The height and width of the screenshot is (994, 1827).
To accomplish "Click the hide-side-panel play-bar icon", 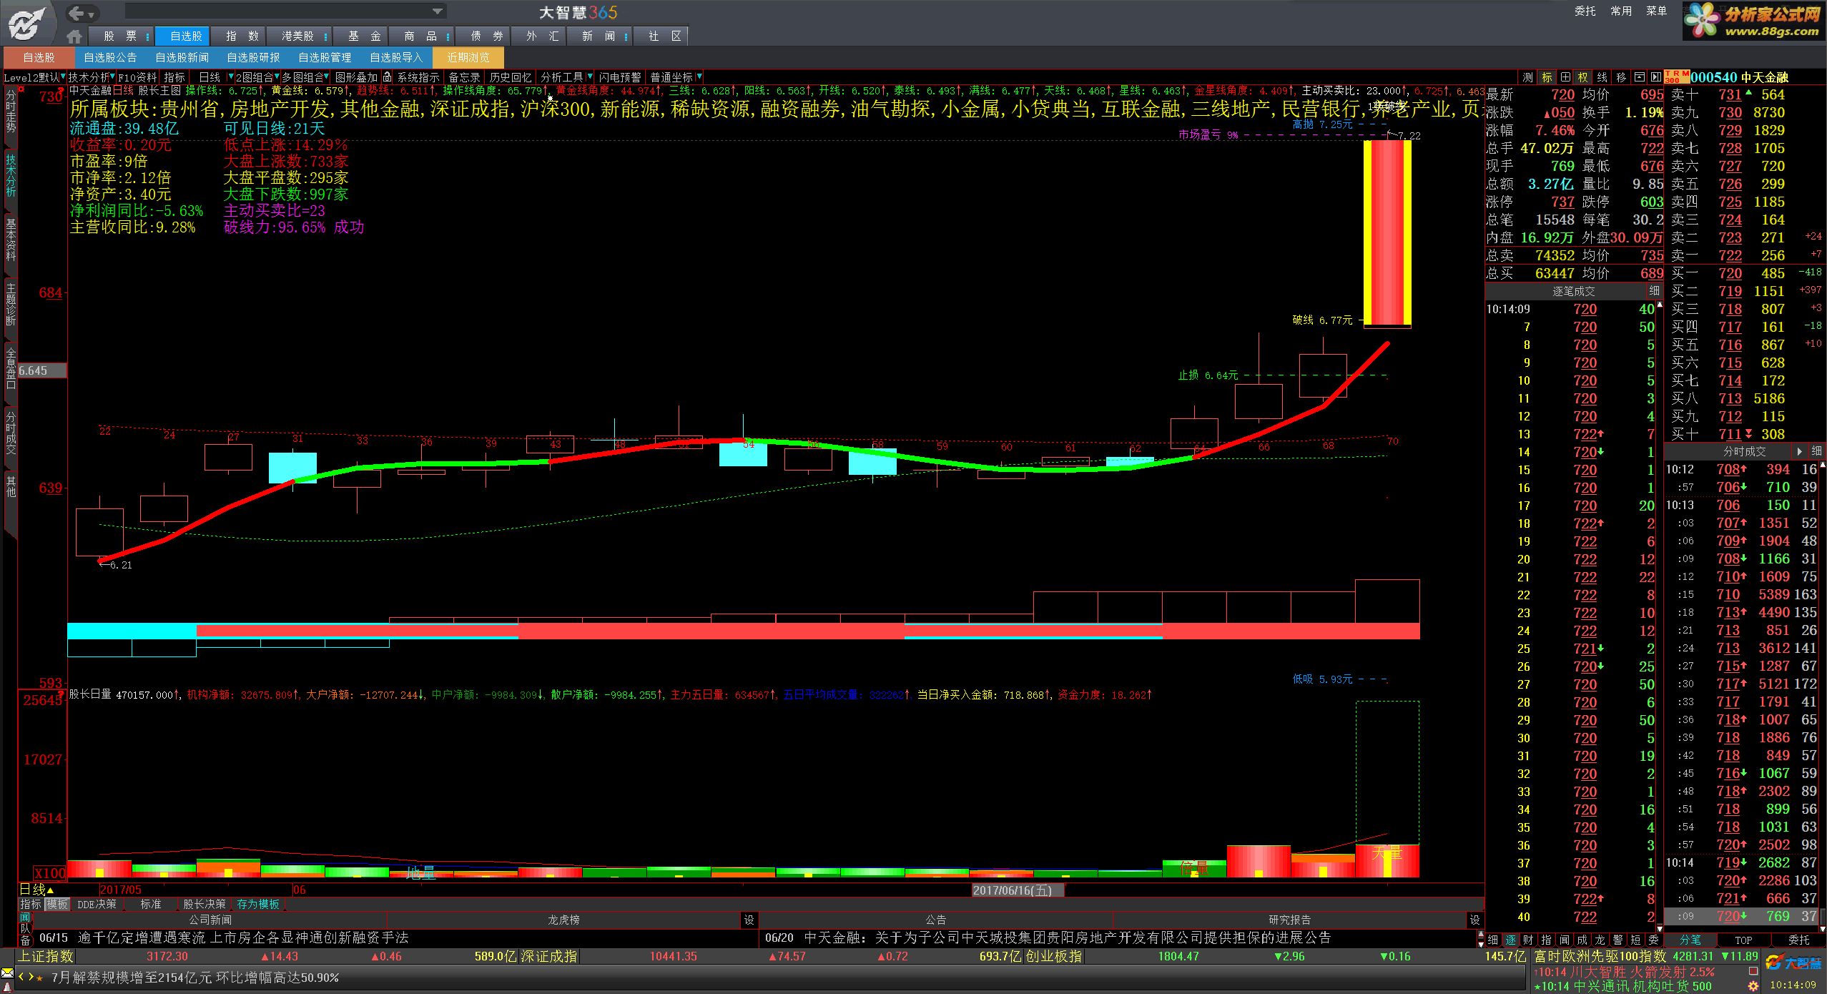I will (x=1655, y=77).
